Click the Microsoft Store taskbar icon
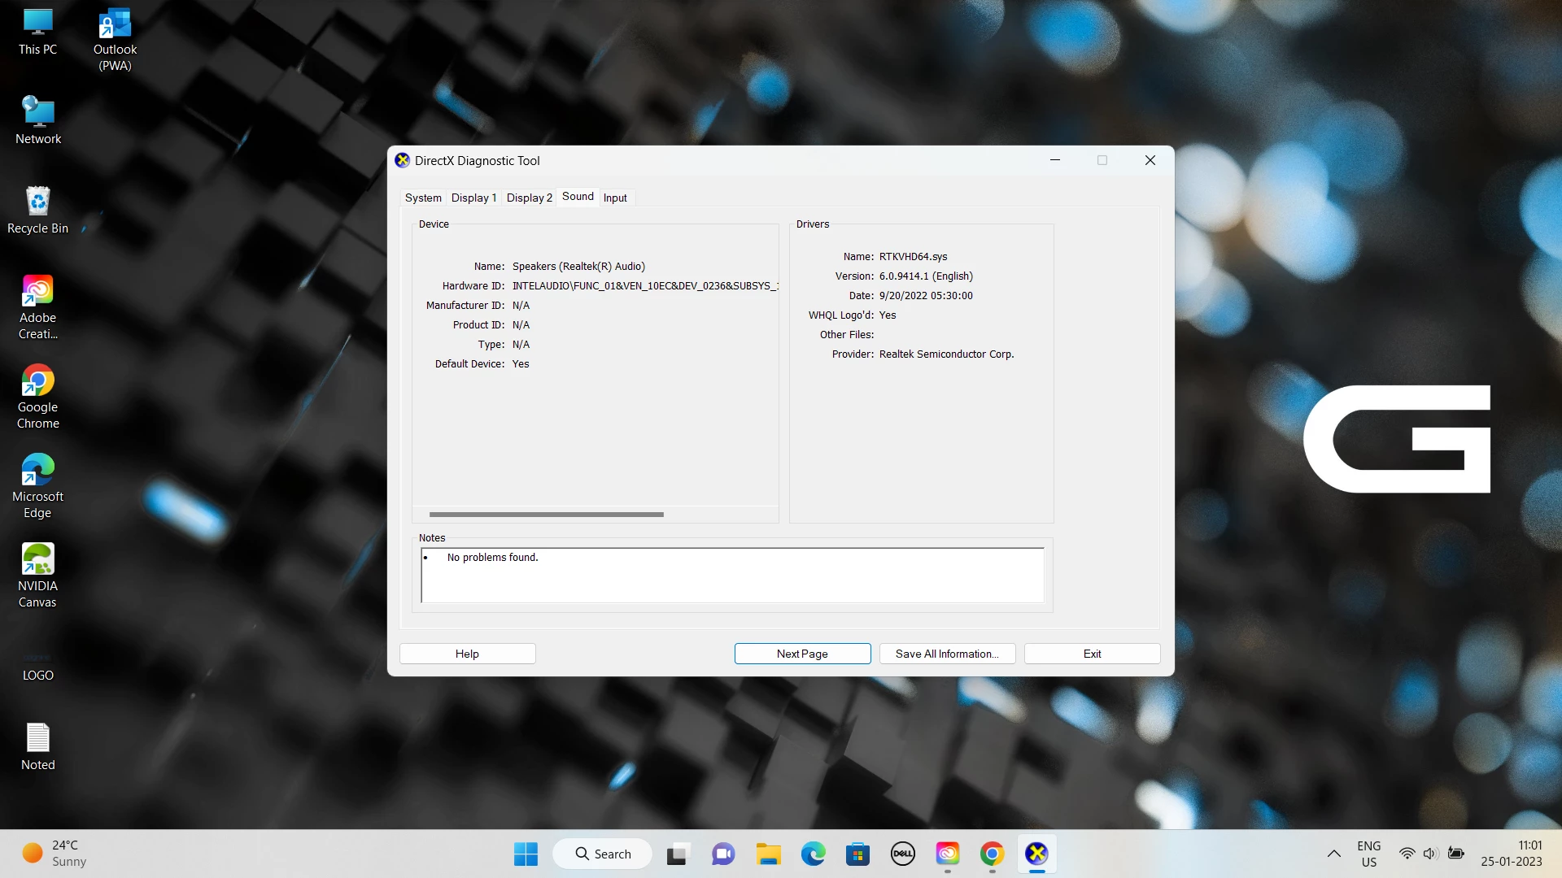 (857, 854)
